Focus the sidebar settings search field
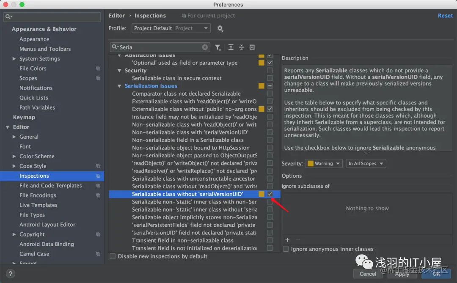The width and height of the screenshot is (457, 283). pos(52,17)
